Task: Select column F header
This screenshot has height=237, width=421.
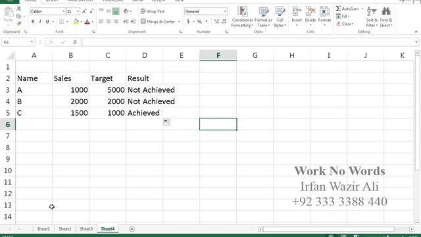Action: tap(218, 55)
